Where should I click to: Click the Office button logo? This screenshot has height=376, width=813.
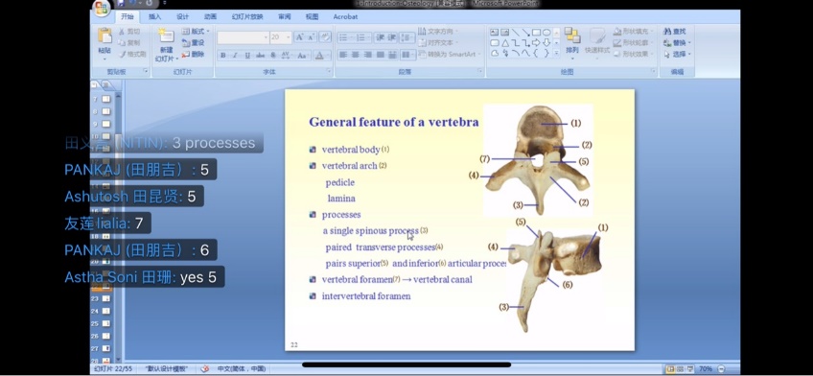[102, 8]
